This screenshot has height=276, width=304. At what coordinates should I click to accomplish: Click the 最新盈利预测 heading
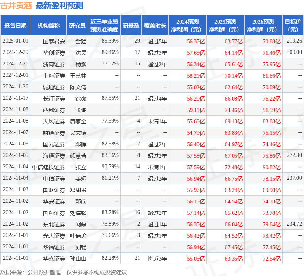59,6
